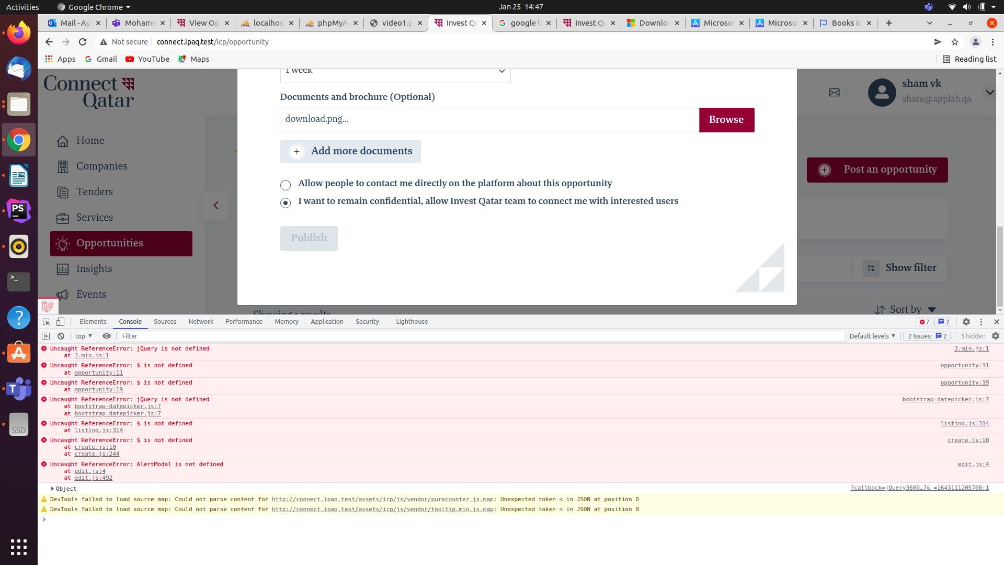The width and height of the screenshot is (1004, 565).
Task: Bookmark this page with the star icon
Action: (955, 42)
